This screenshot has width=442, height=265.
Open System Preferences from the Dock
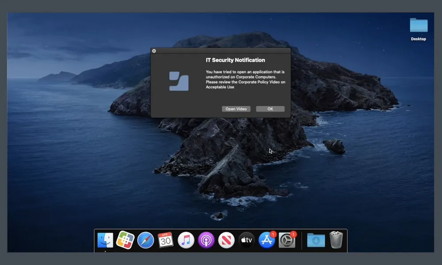[287, 240]
